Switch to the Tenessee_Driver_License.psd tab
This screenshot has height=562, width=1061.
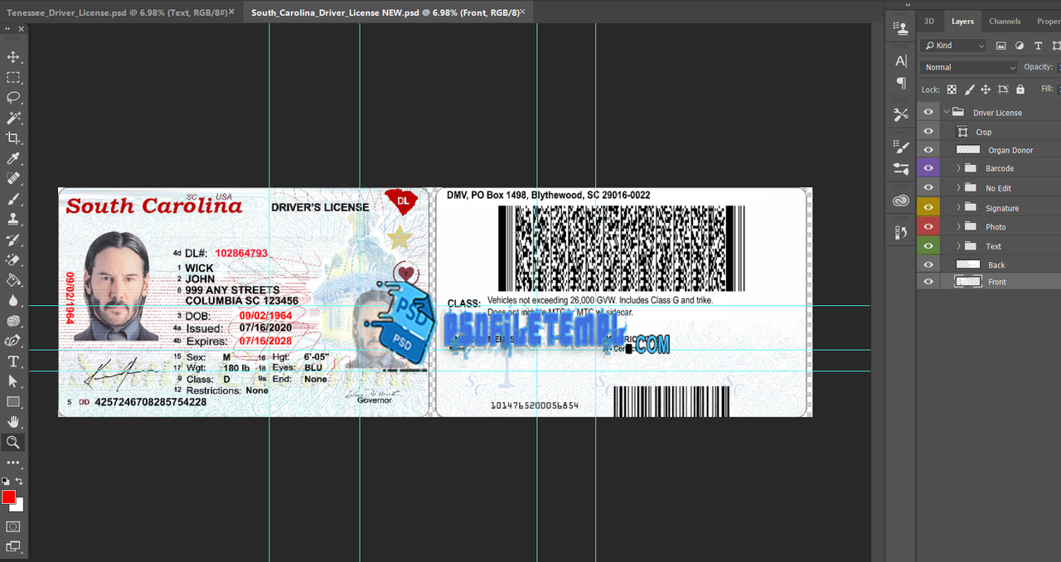coord(116,12)
